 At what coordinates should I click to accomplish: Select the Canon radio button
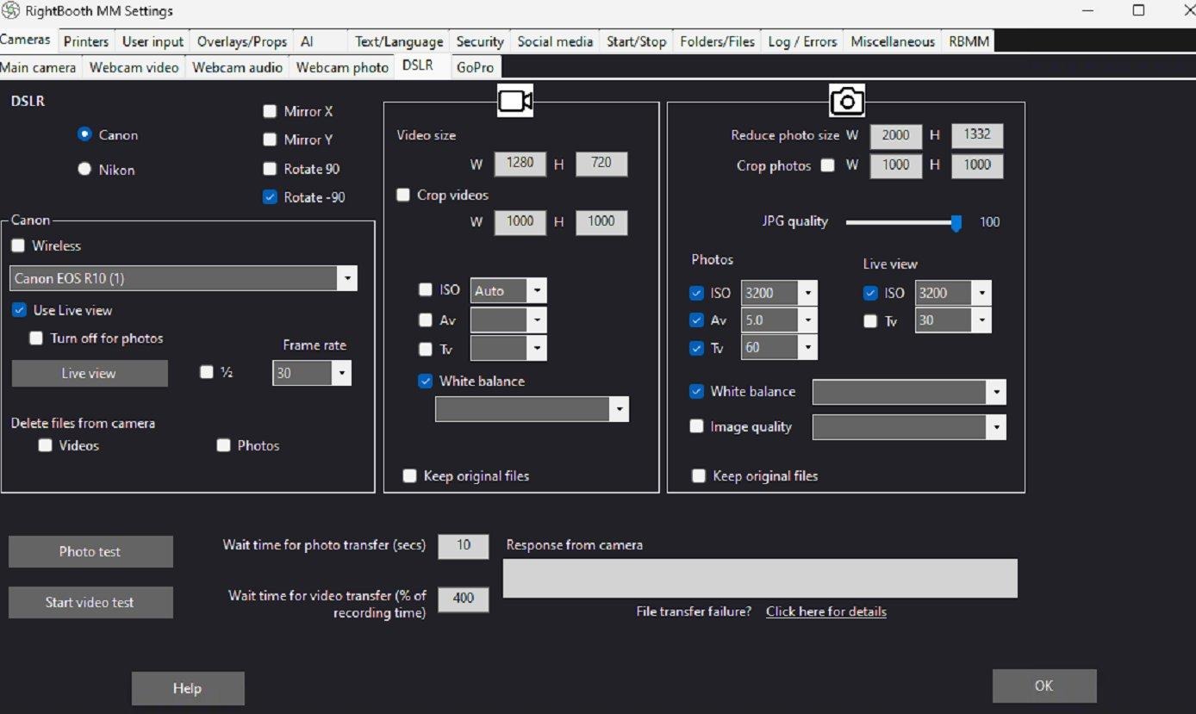84,134
